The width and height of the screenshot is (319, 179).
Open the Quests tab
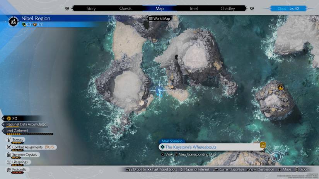tap(125, 8)
